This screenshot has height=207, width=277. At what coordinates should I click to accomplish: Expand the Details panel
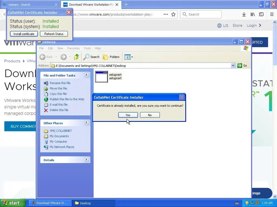click(x=86, y=160)
